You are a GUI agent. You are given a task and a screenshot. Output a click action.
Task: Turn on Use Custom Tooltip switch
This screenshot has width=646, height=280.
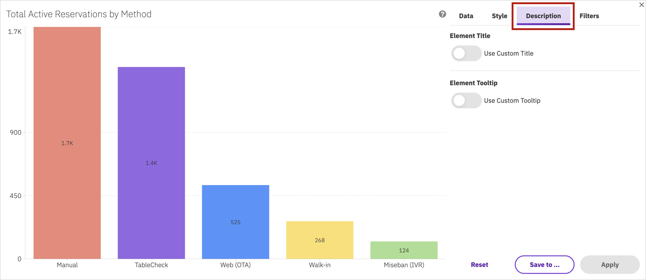(466, 100)
